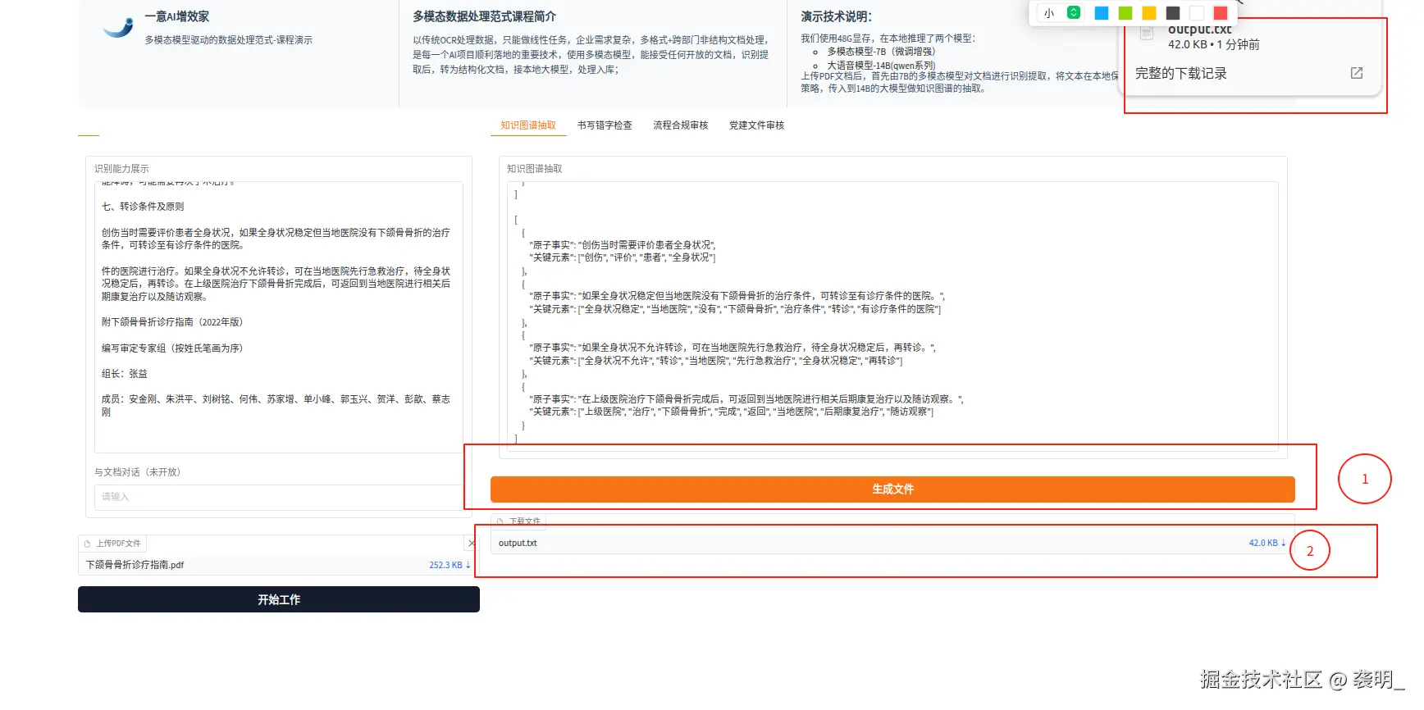This screenshot has width=1424, height=710.
Task: Click the 多模态数据处理范式课程简介 heading
Action: (485, 16)
